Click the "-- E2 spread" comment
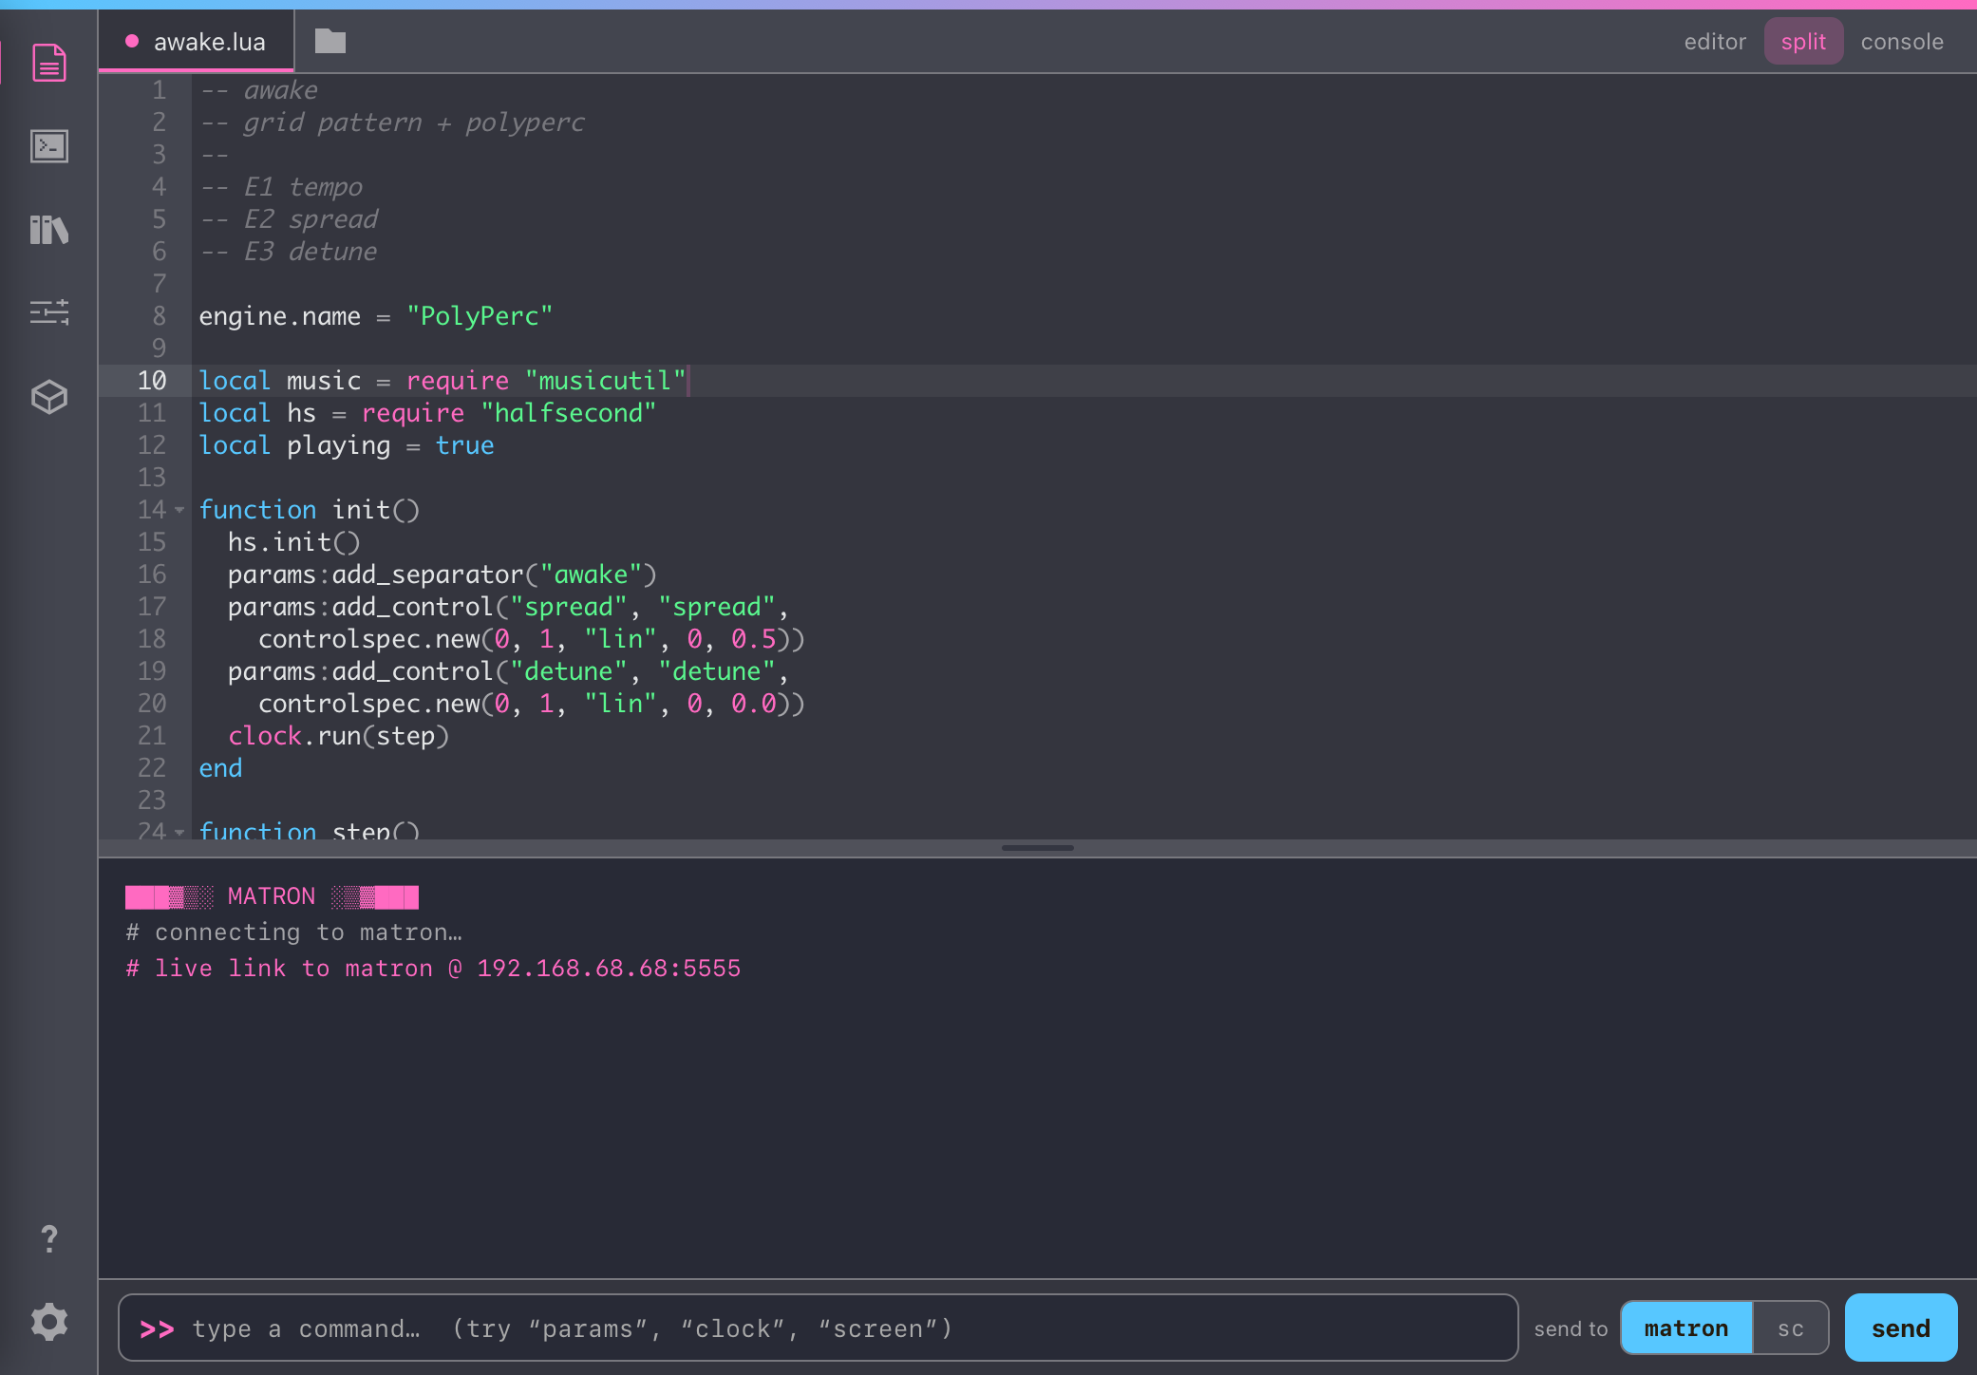This screenshot has width=1977, height=1375. tap(289, 219)
